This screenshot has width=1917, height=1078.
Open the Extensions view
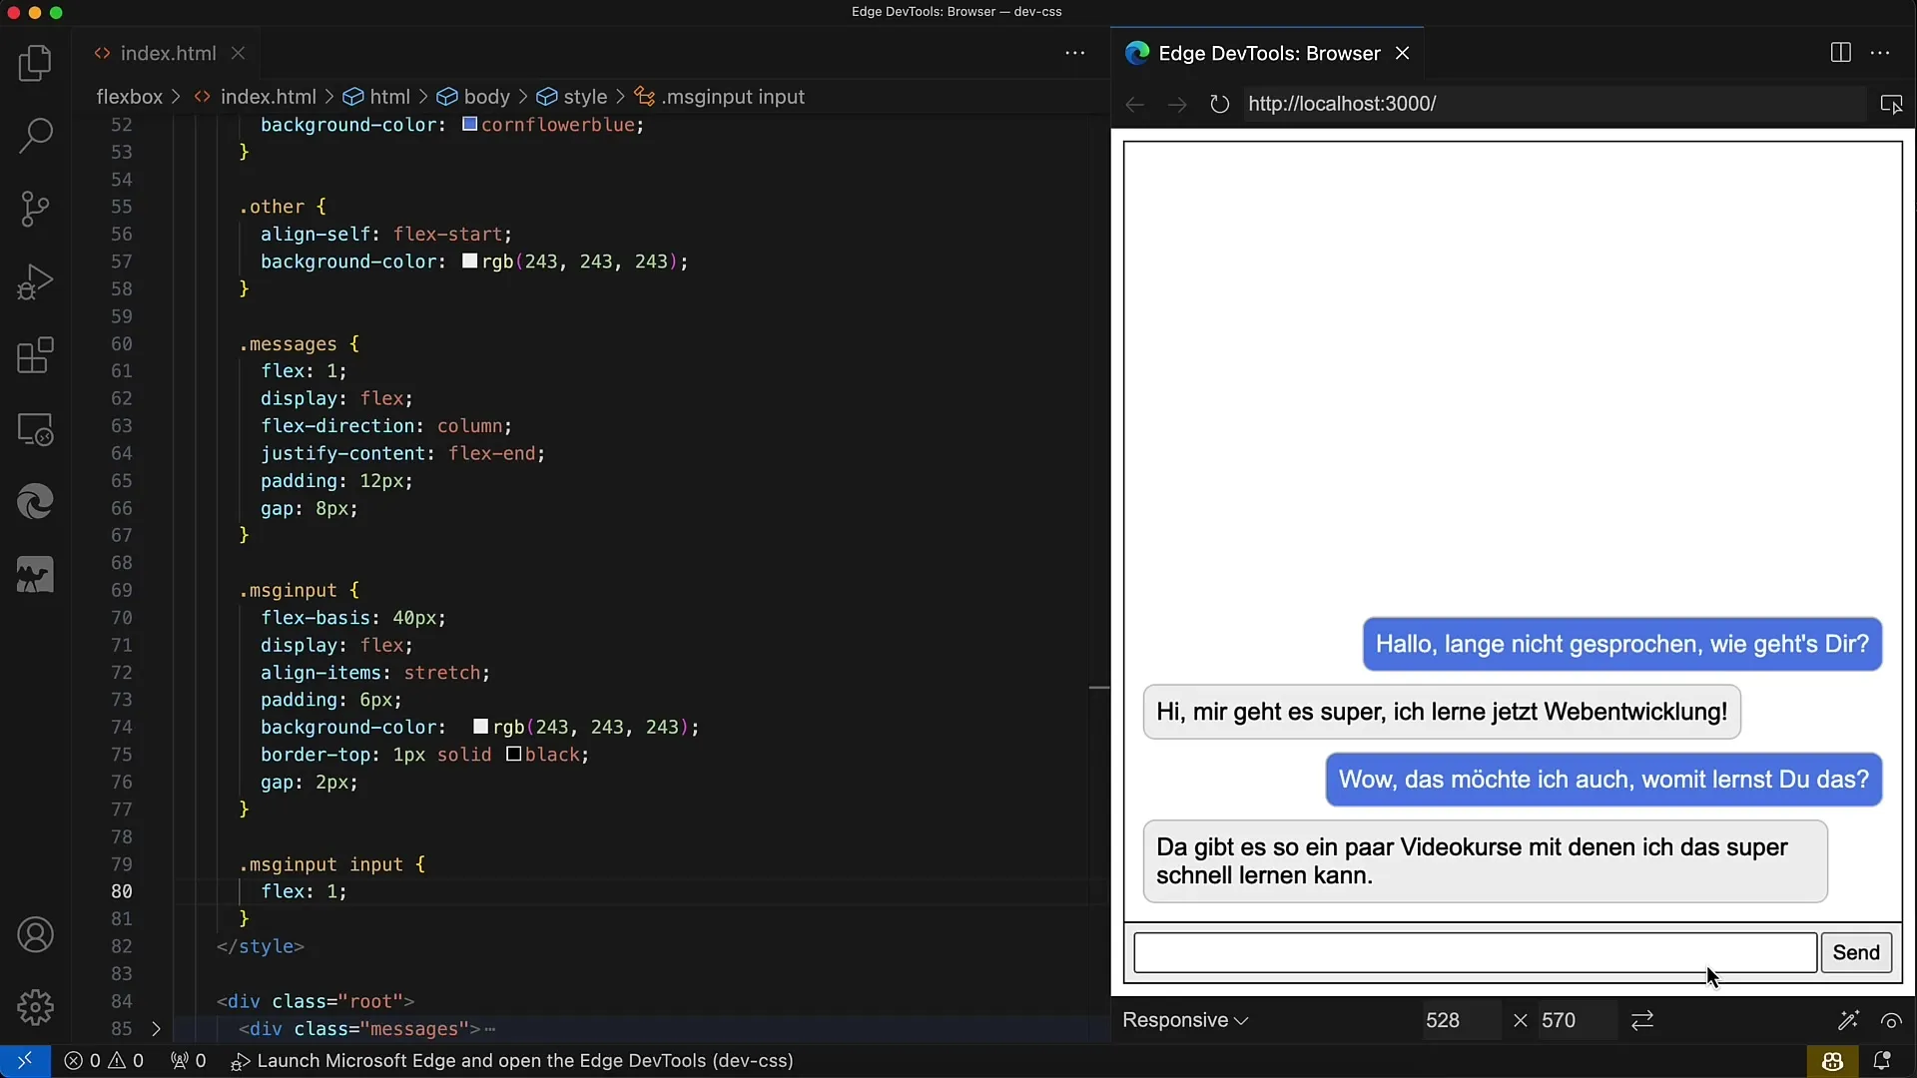pos(35,355)
